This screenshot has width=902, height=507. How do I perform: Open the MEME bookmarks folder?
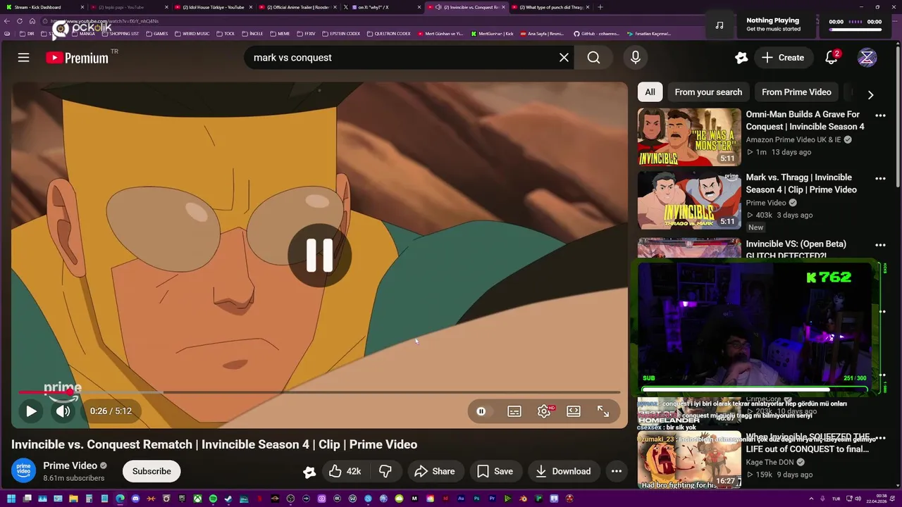(x=280, y=33)
